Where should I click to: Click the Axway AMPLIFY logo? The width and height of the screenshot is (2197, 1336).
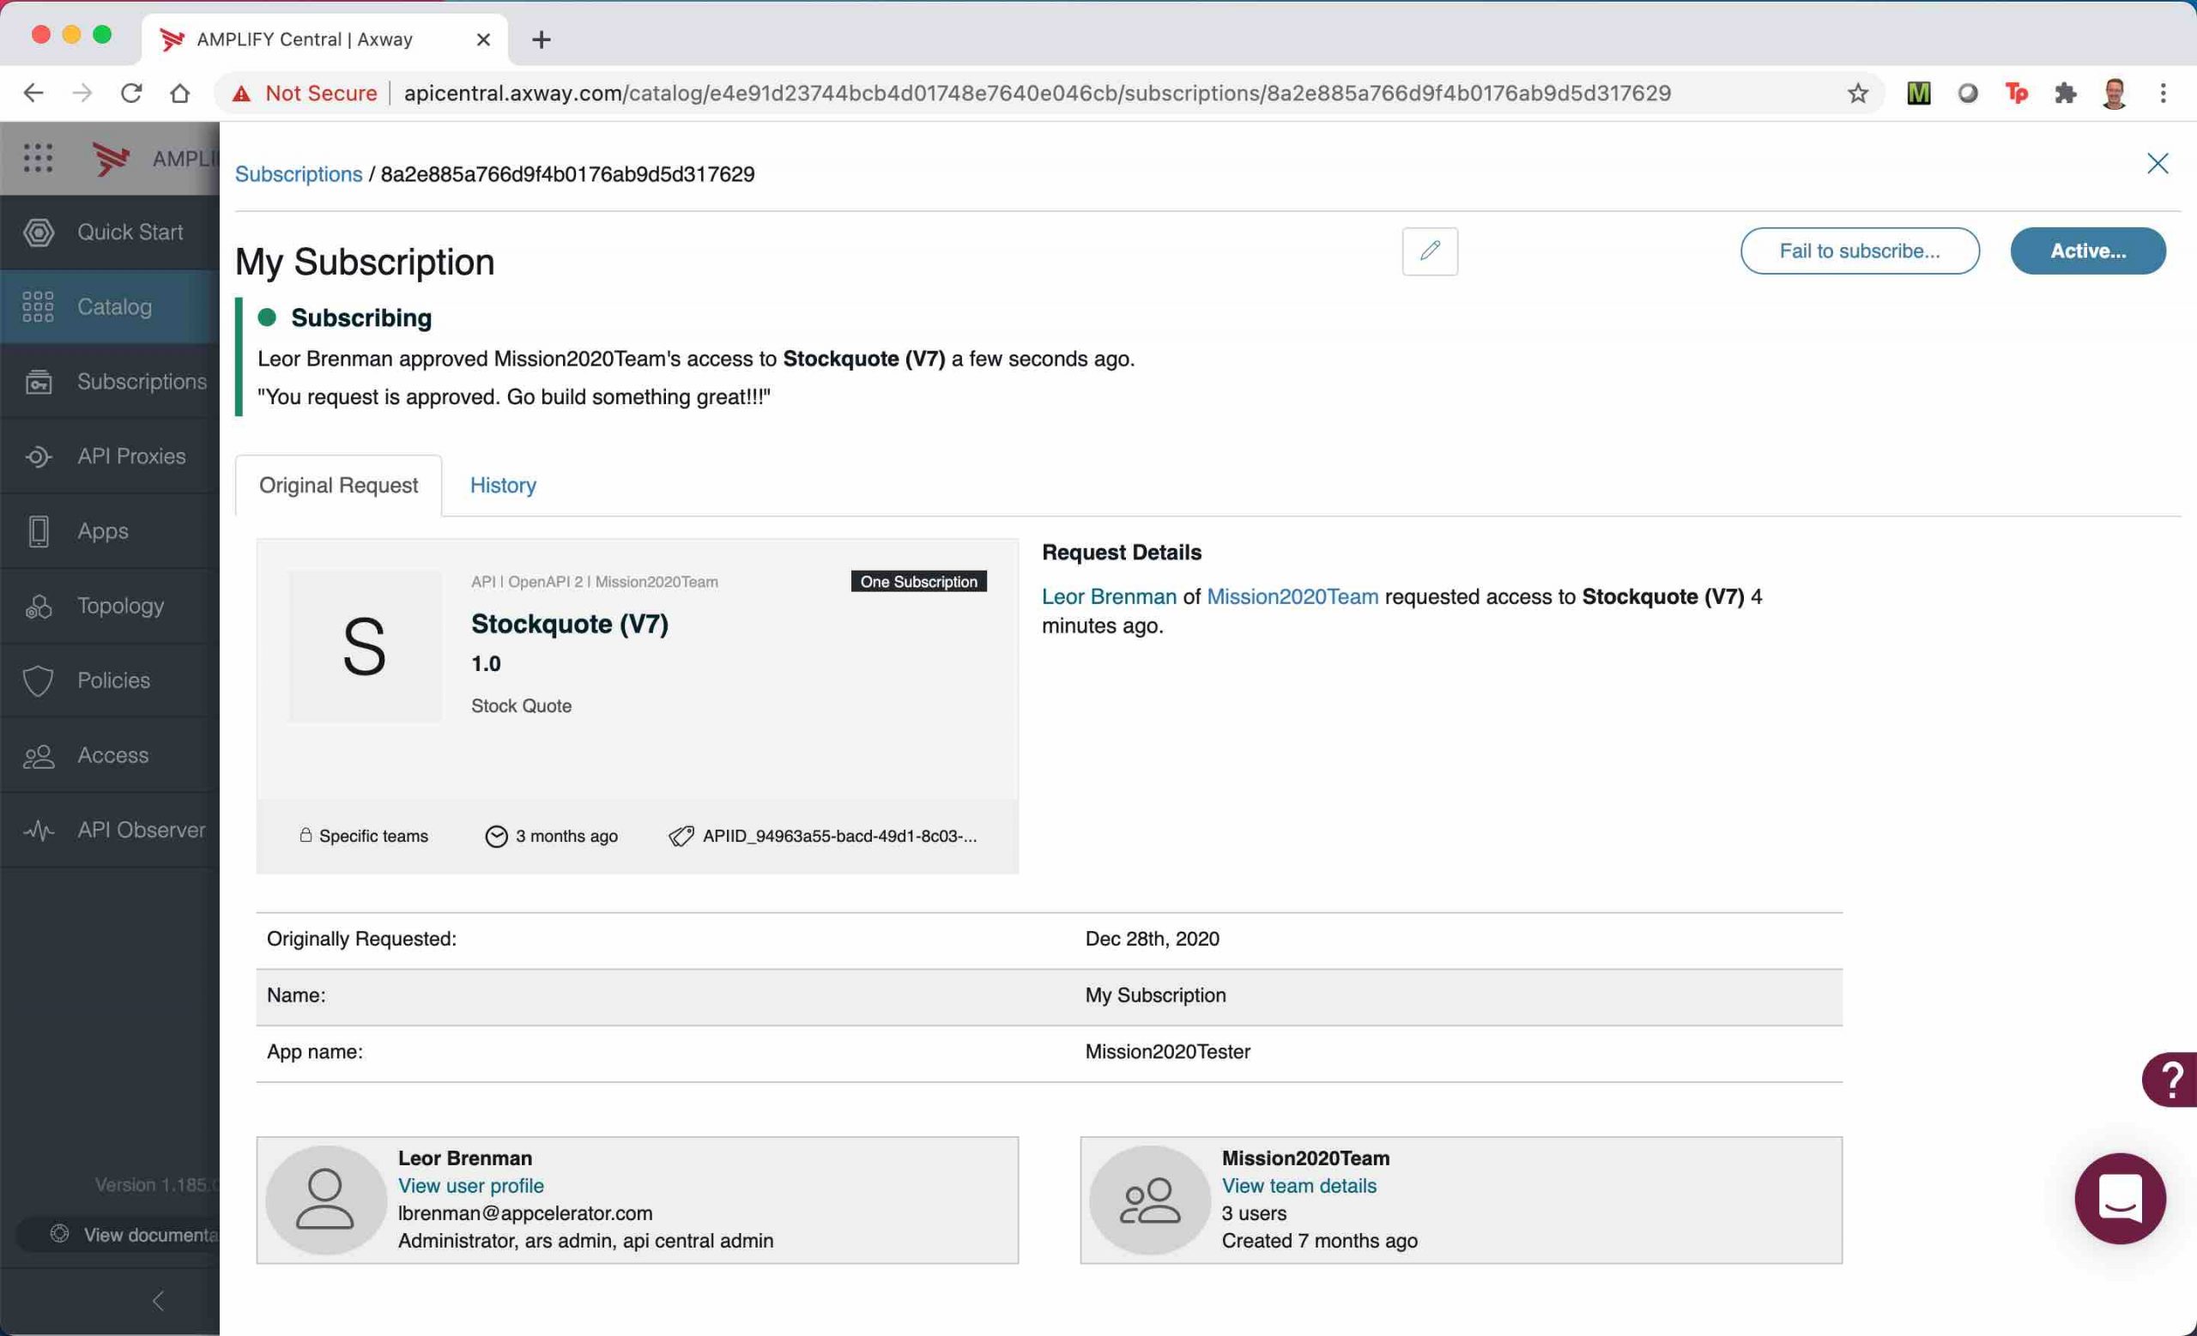click(x=112, y=159)
